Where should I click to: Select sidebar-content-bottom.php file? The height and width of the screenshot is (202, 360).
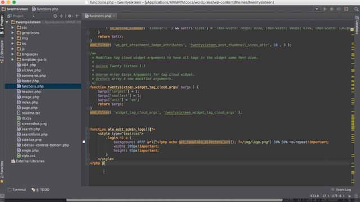[43, 145]
